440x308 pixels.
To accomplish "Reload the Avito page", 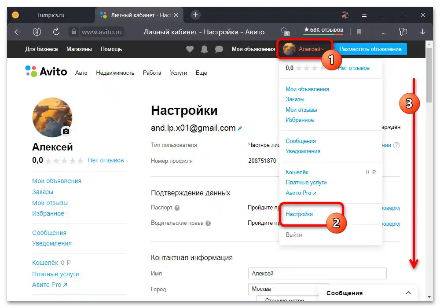I will pos(56,32).
